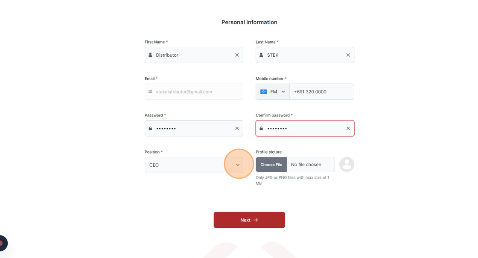Click the Micronesia flag icon in mobile number

[264, 92]
